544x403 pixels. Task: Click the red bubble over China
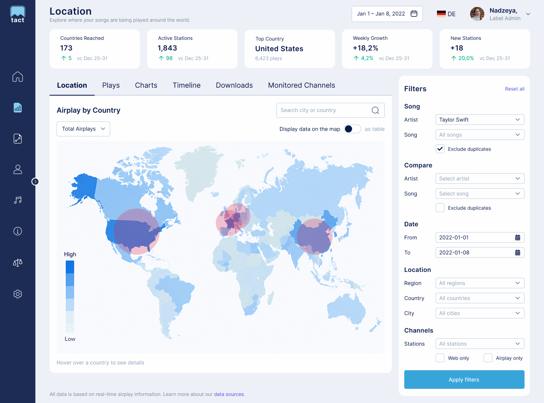pos(314,236)
